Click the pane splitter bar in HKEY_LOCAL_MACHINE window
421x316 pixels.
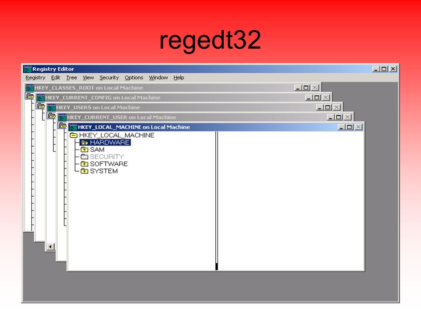click(217, 201)
